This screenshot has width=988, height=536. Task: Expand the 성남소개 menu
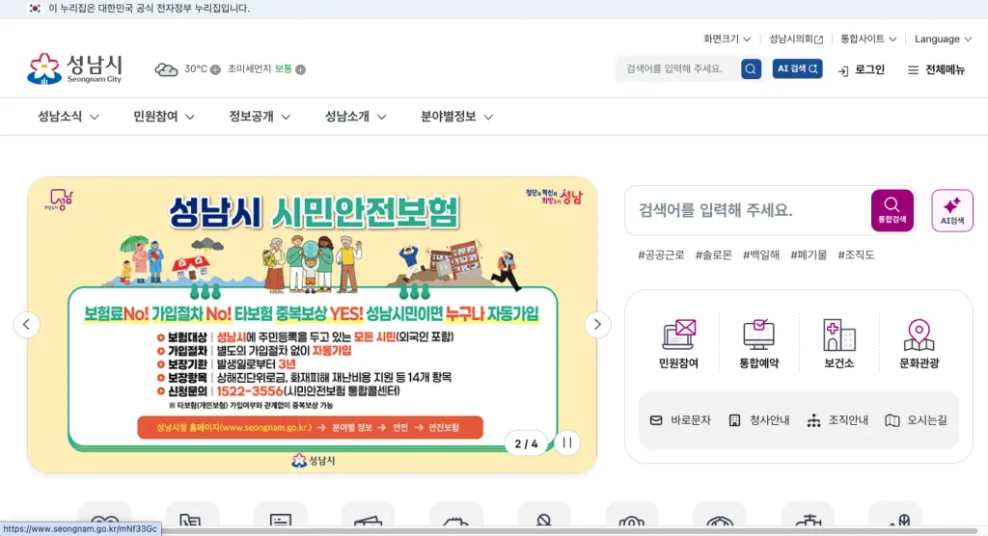pos(355,117)
